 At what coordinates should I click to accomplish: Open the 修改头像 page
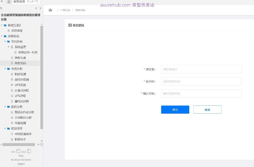tap(20, 58)
